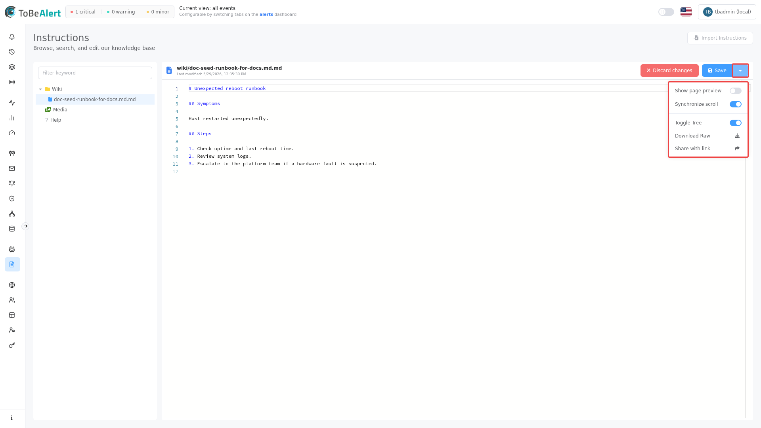Open the envelope mail sidebar icon

coord(12,168)
